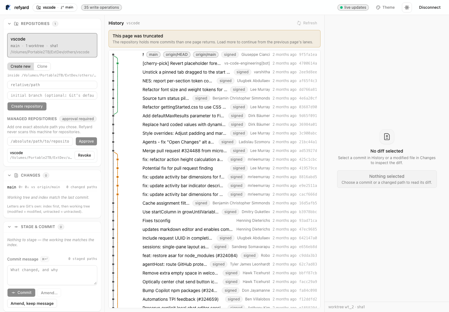
Task: Open the Theme palette picker
Action: [385, 7]
